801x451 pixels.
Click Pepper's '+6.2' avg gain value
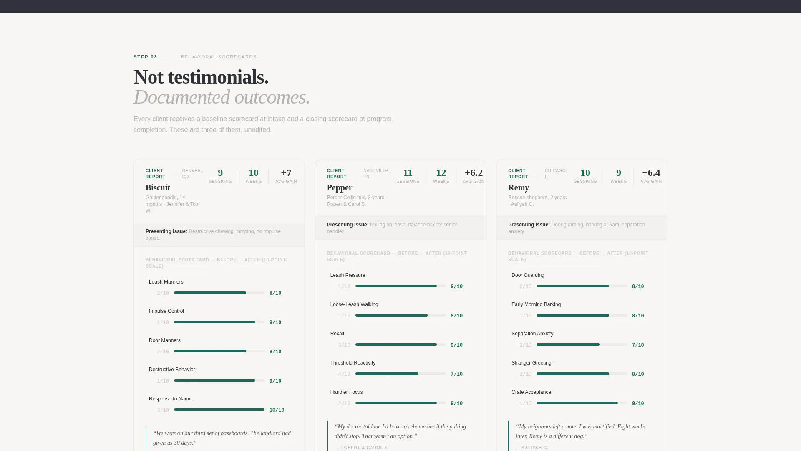coord(474,172)
